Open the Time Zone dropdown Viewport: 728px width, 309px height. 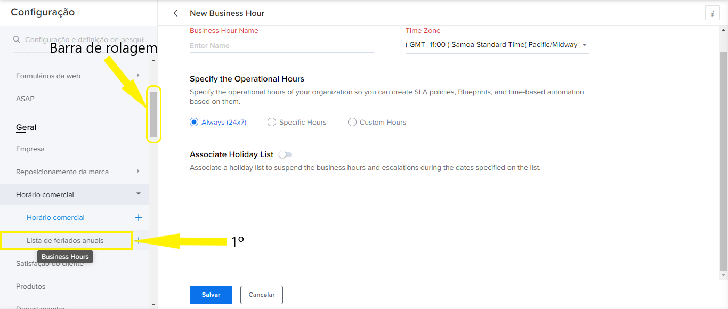tap(497, 45)
